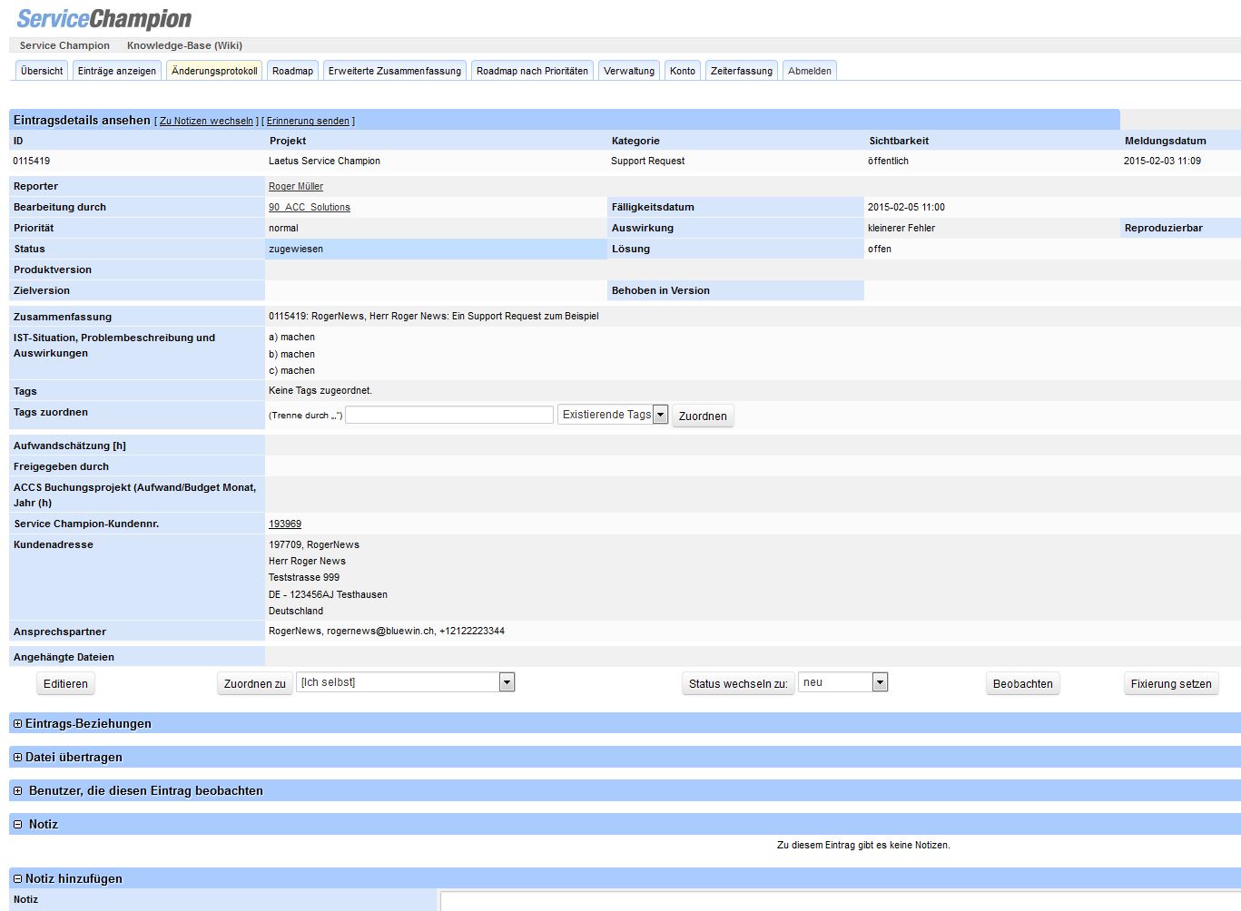
Task: Open reporter Roger Müller link
Action: [x=296, y=186]
